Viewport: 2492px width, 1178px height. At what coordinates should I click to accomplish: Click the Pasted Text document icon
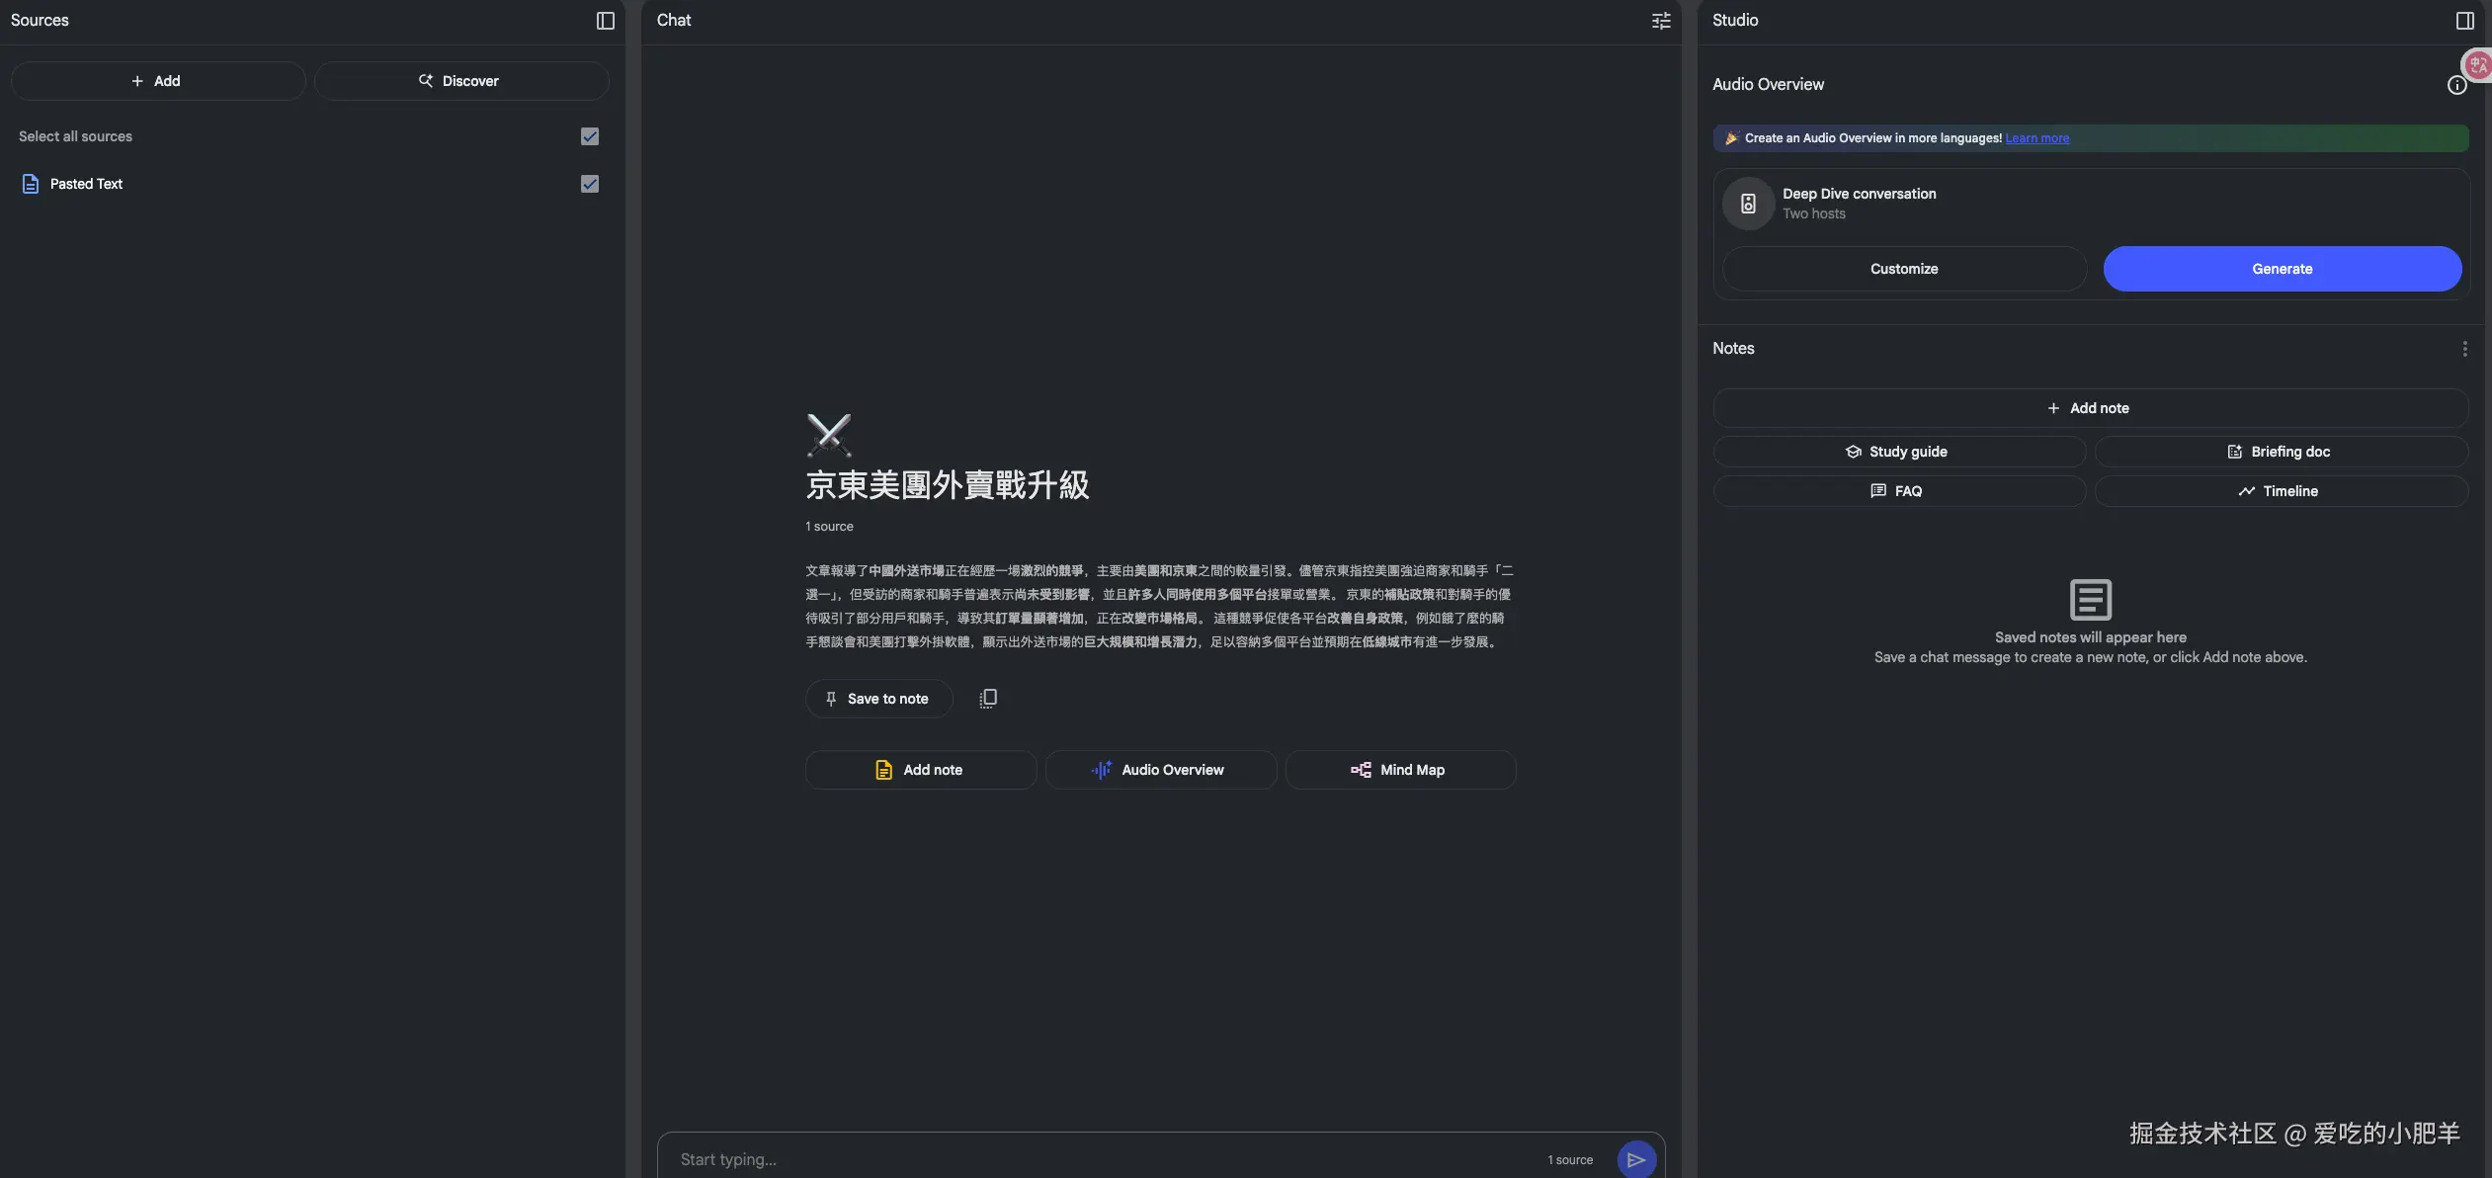pos(31,184)
